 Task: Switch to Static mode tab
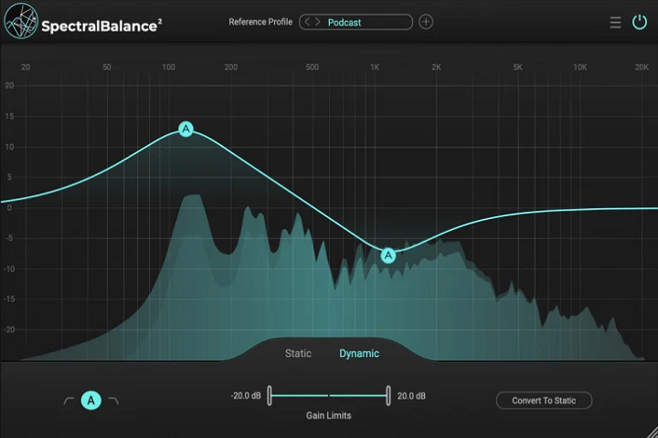(x=298, y=353)
